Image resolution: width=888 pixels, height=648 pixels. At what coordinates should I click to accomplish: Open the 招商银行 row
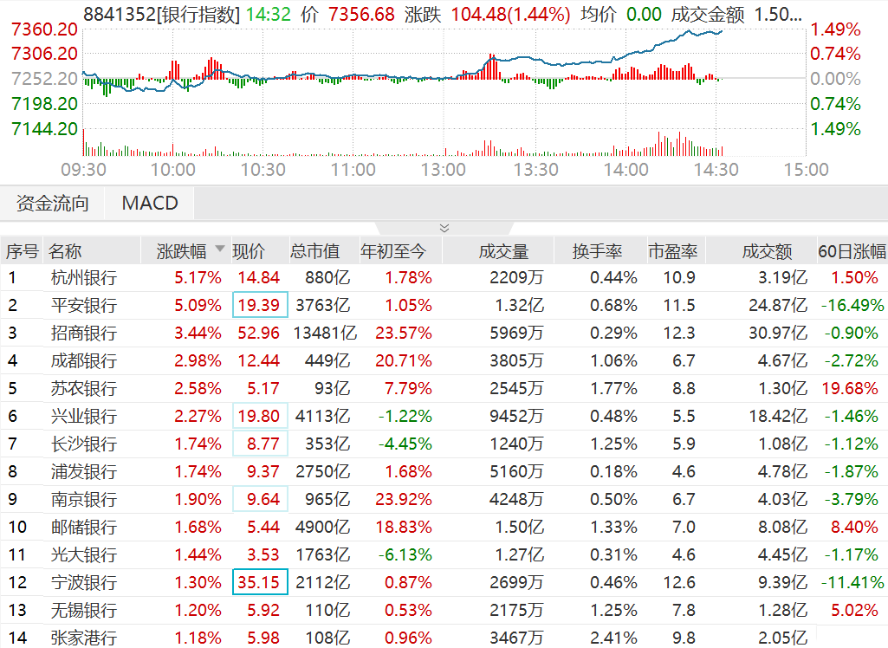(444, 333)
